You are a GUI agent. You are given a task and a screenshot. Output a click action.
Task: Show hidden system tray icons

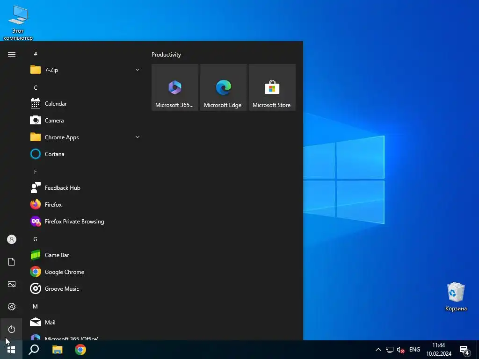click(x=378, y=350)
